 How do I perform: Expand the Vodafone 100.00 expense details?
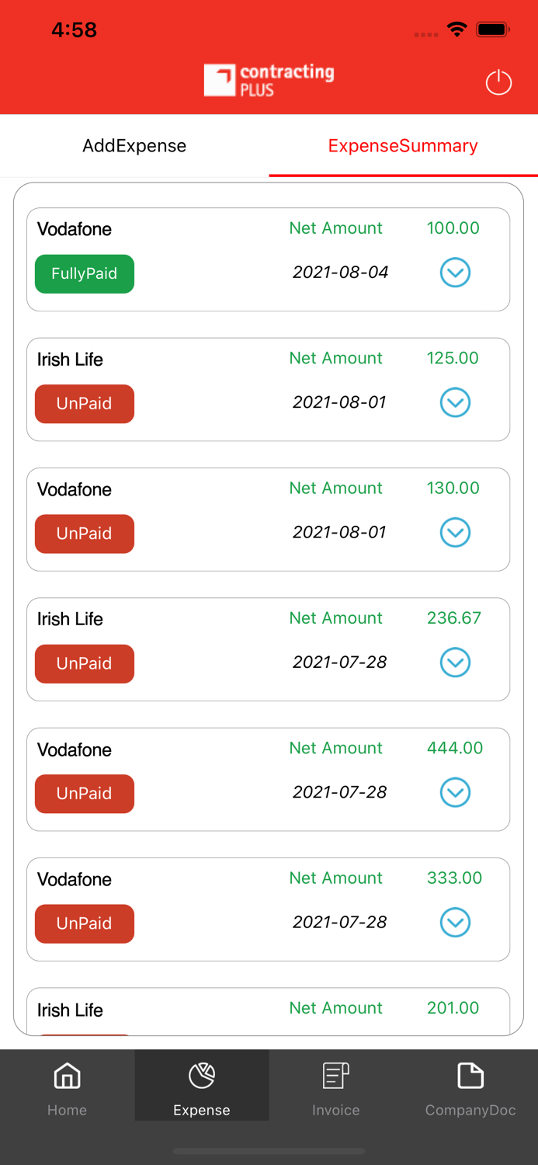455,273
